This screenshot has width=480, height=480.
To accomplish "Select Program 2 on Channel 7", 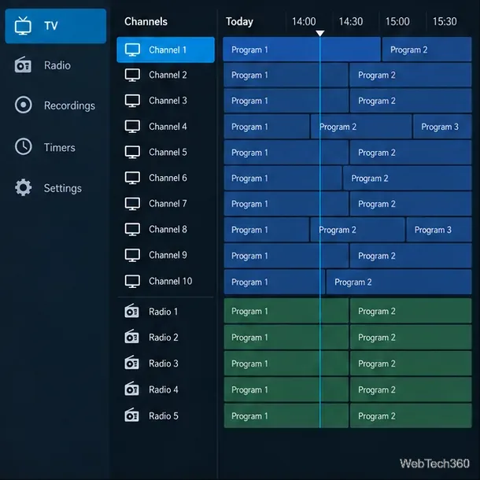I will (x=411, y=204).
